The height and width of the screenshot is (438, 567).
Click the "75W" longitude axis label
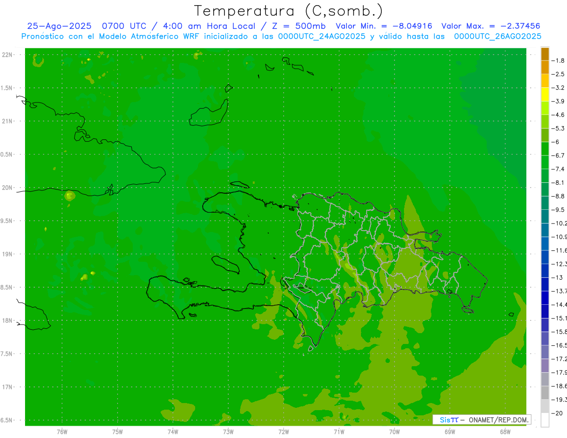coord(117,432)
